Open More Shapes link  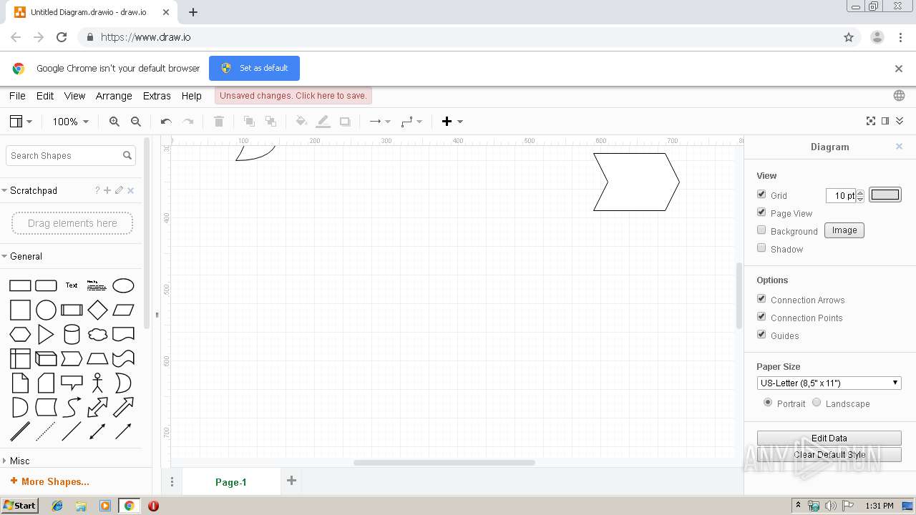(x=50, y=481)
